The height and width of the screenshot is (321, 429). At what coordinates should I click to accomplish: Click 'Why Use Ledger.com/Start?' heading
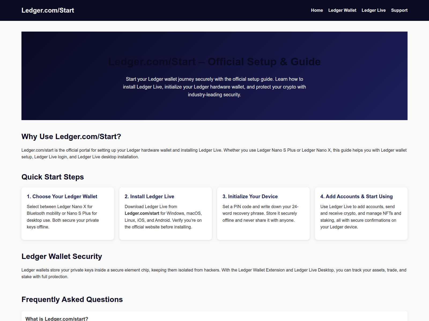(x=71, y=137)
